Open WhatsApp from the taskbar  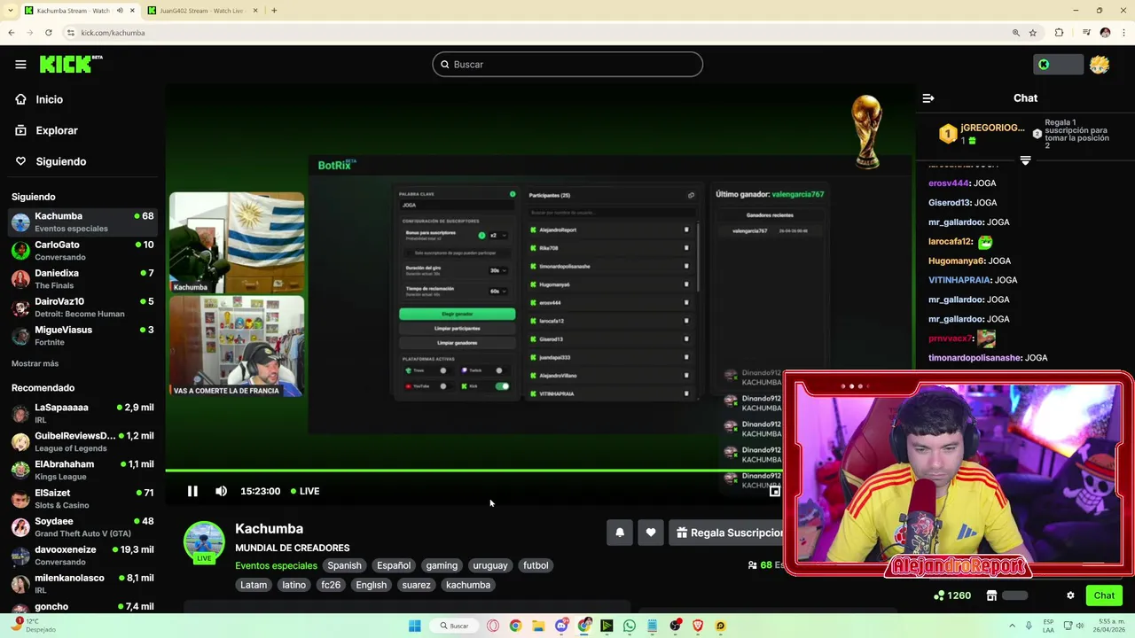pyautogui.click(x=630, y=626)
